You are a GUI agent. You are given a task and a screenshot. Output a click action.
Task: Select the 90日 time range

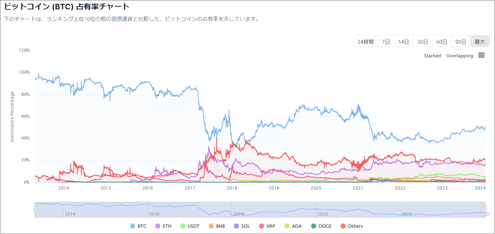[x=461, y=41]
